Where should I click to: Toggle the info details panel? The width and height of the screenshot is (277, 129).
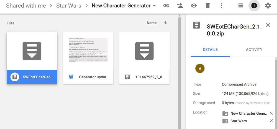pyautogui.click(x=254, y=6)
